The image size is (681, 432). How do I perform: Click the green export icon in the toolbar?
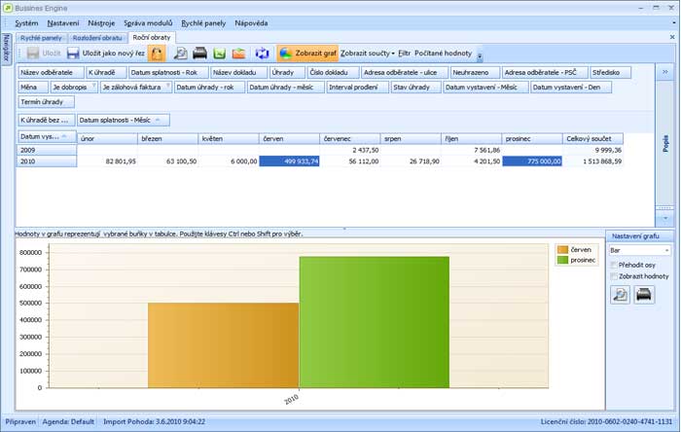[x=219, y=53]
